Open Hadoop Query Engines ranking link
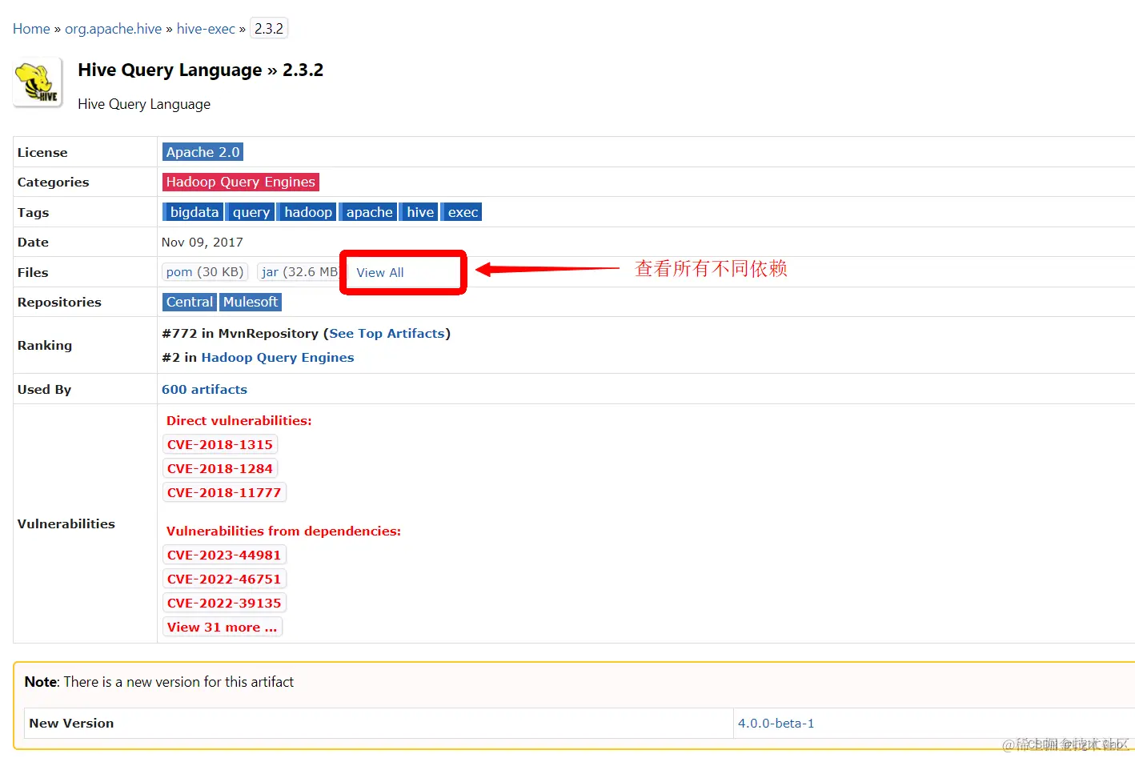This screenshot has height=758, width=1135. pos(278,357)
